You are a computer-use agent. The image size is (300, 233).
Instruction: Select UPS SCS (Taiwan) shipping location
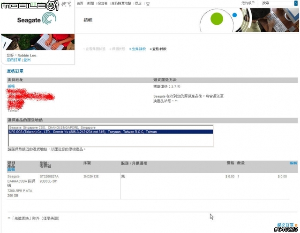tap(111, 132)
